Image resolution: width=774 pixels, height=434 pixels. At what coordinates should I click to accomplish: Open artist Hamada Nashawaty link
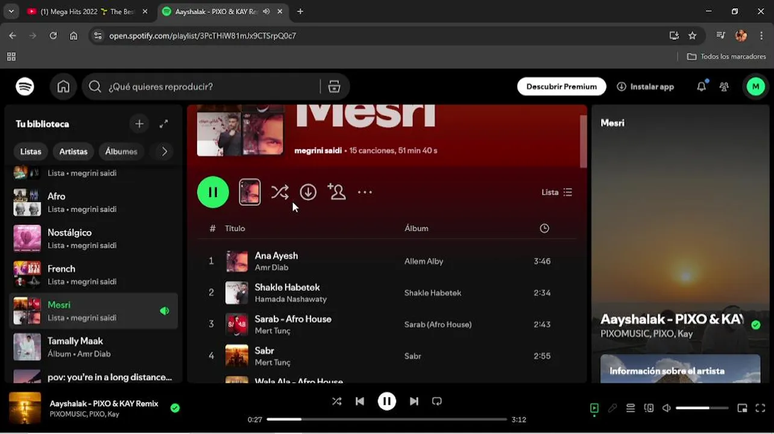pos(291,299)
